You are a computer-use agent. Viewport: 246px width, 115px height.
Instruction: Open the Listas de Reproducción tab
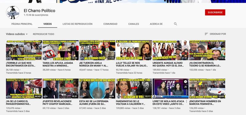coord(77,24)
